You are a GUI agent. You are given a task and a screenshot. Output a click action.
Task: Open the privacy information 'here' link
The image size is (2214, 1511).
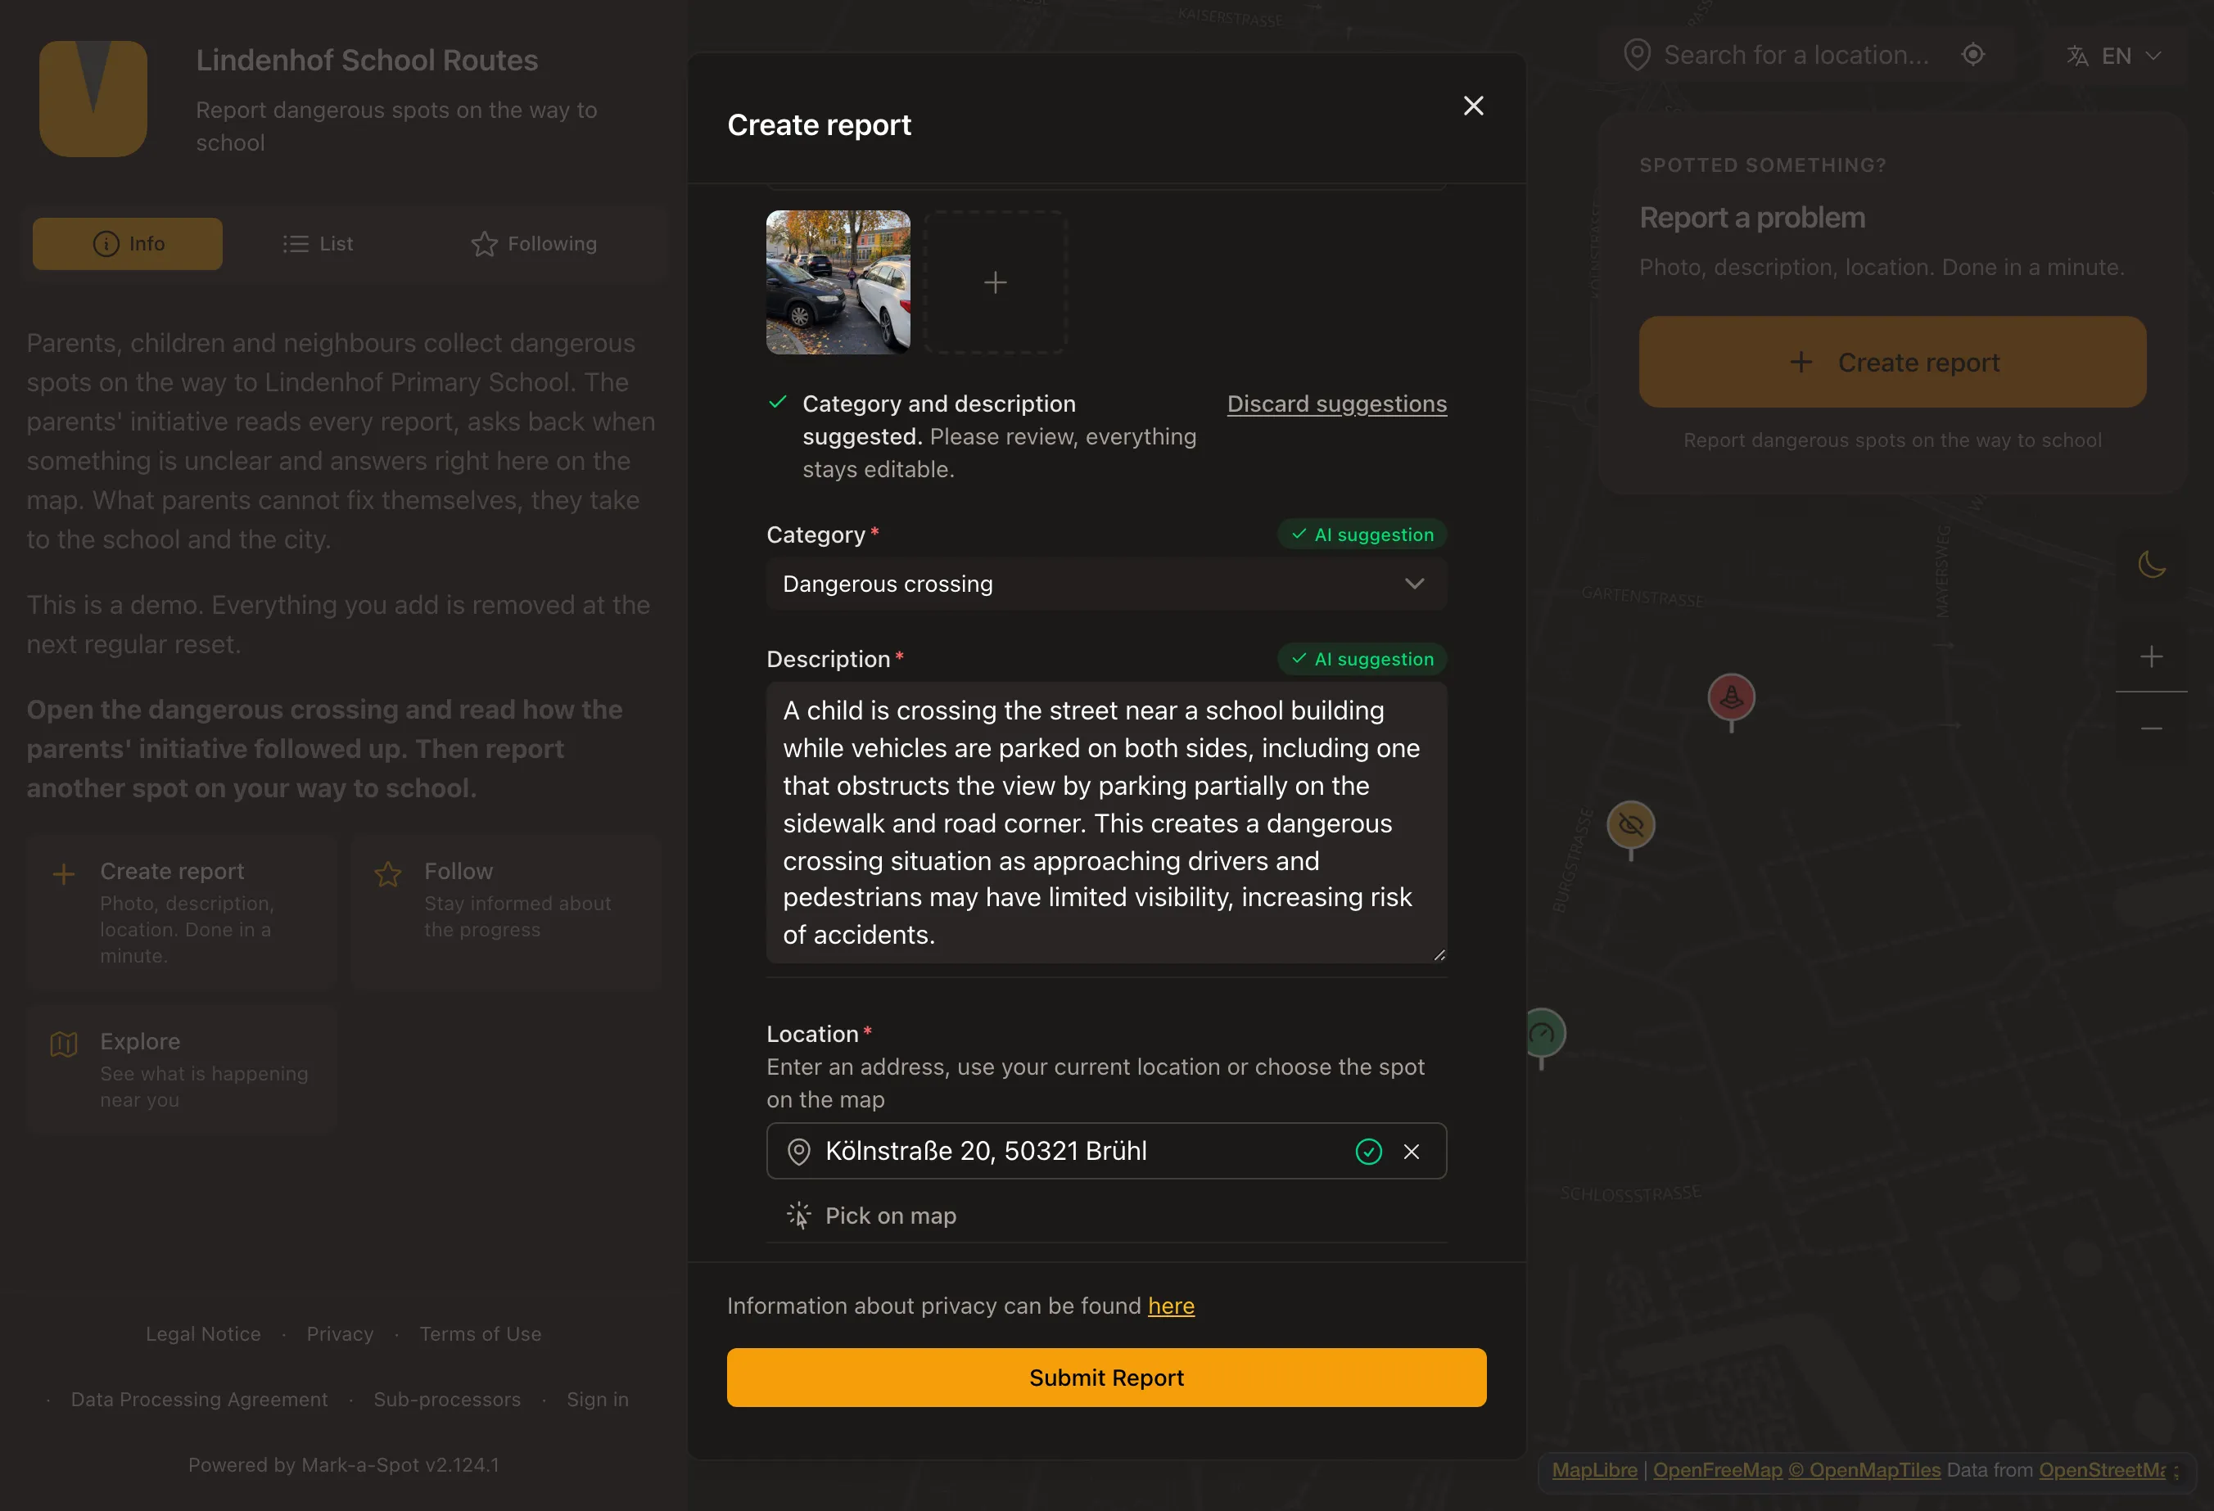(x=1171, y=1306)
